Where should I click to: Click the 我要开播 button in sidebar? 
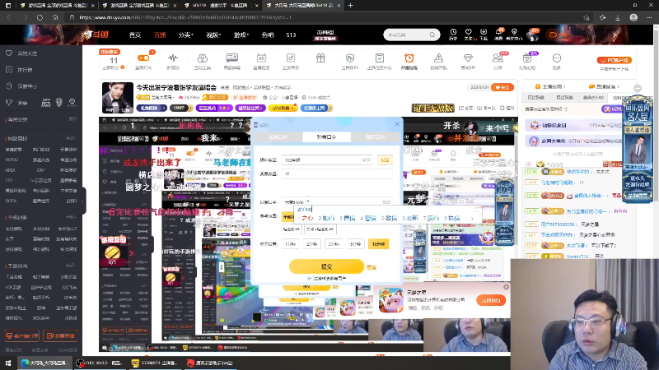(60, 335)
